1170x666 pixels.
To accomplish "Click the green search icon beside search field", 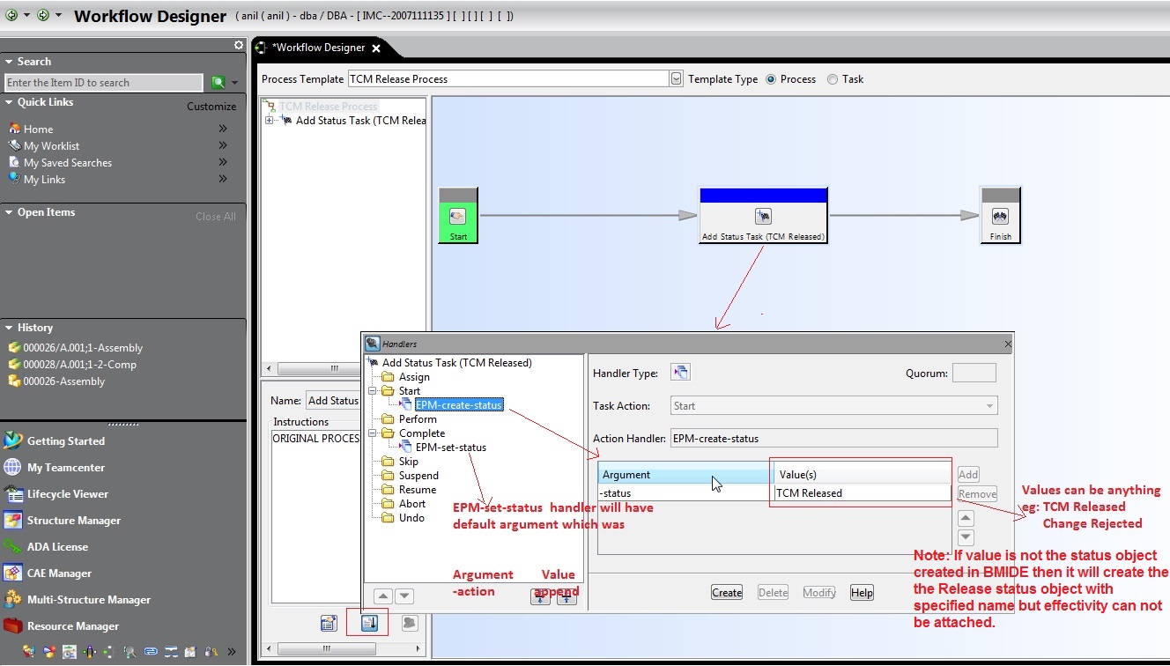I will pyautogui.click(x=219, y=81).
